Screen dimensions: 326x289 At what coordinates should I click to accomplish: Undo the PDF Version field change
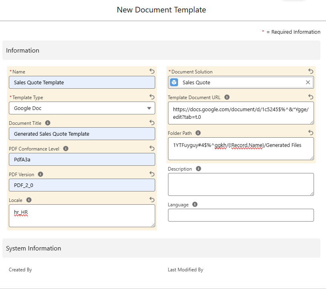click(x=152, y=174)
